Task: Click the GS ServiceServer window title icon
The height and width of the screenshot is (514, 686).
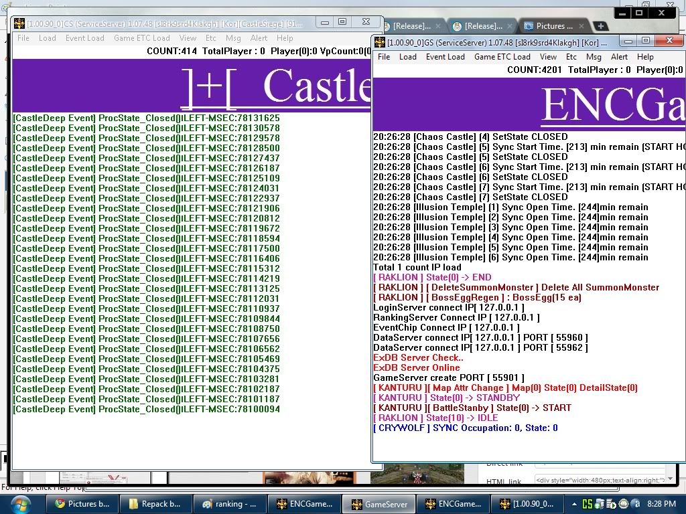Action: [x=380, y=42]
